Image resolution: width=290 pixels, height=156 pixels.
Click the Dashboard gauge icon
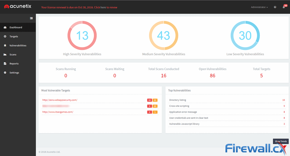5,27
